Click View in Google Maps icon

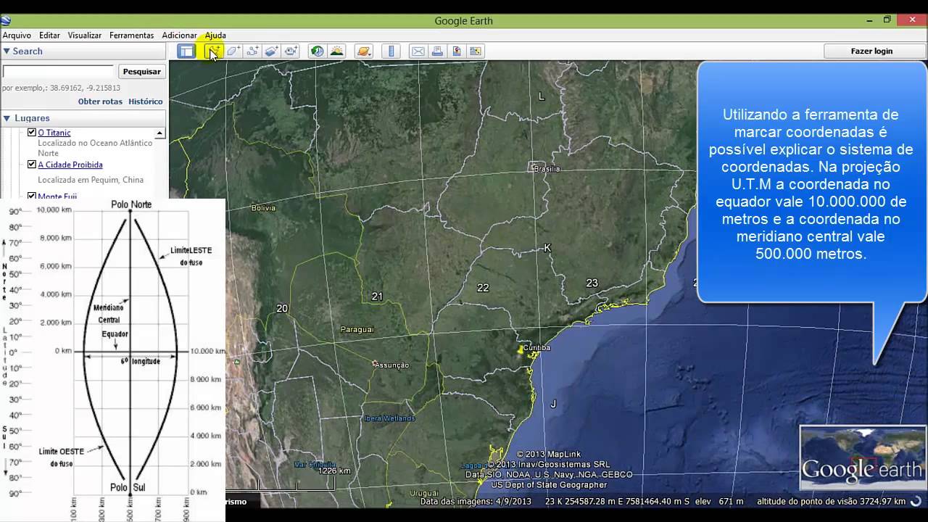(475, 51)
